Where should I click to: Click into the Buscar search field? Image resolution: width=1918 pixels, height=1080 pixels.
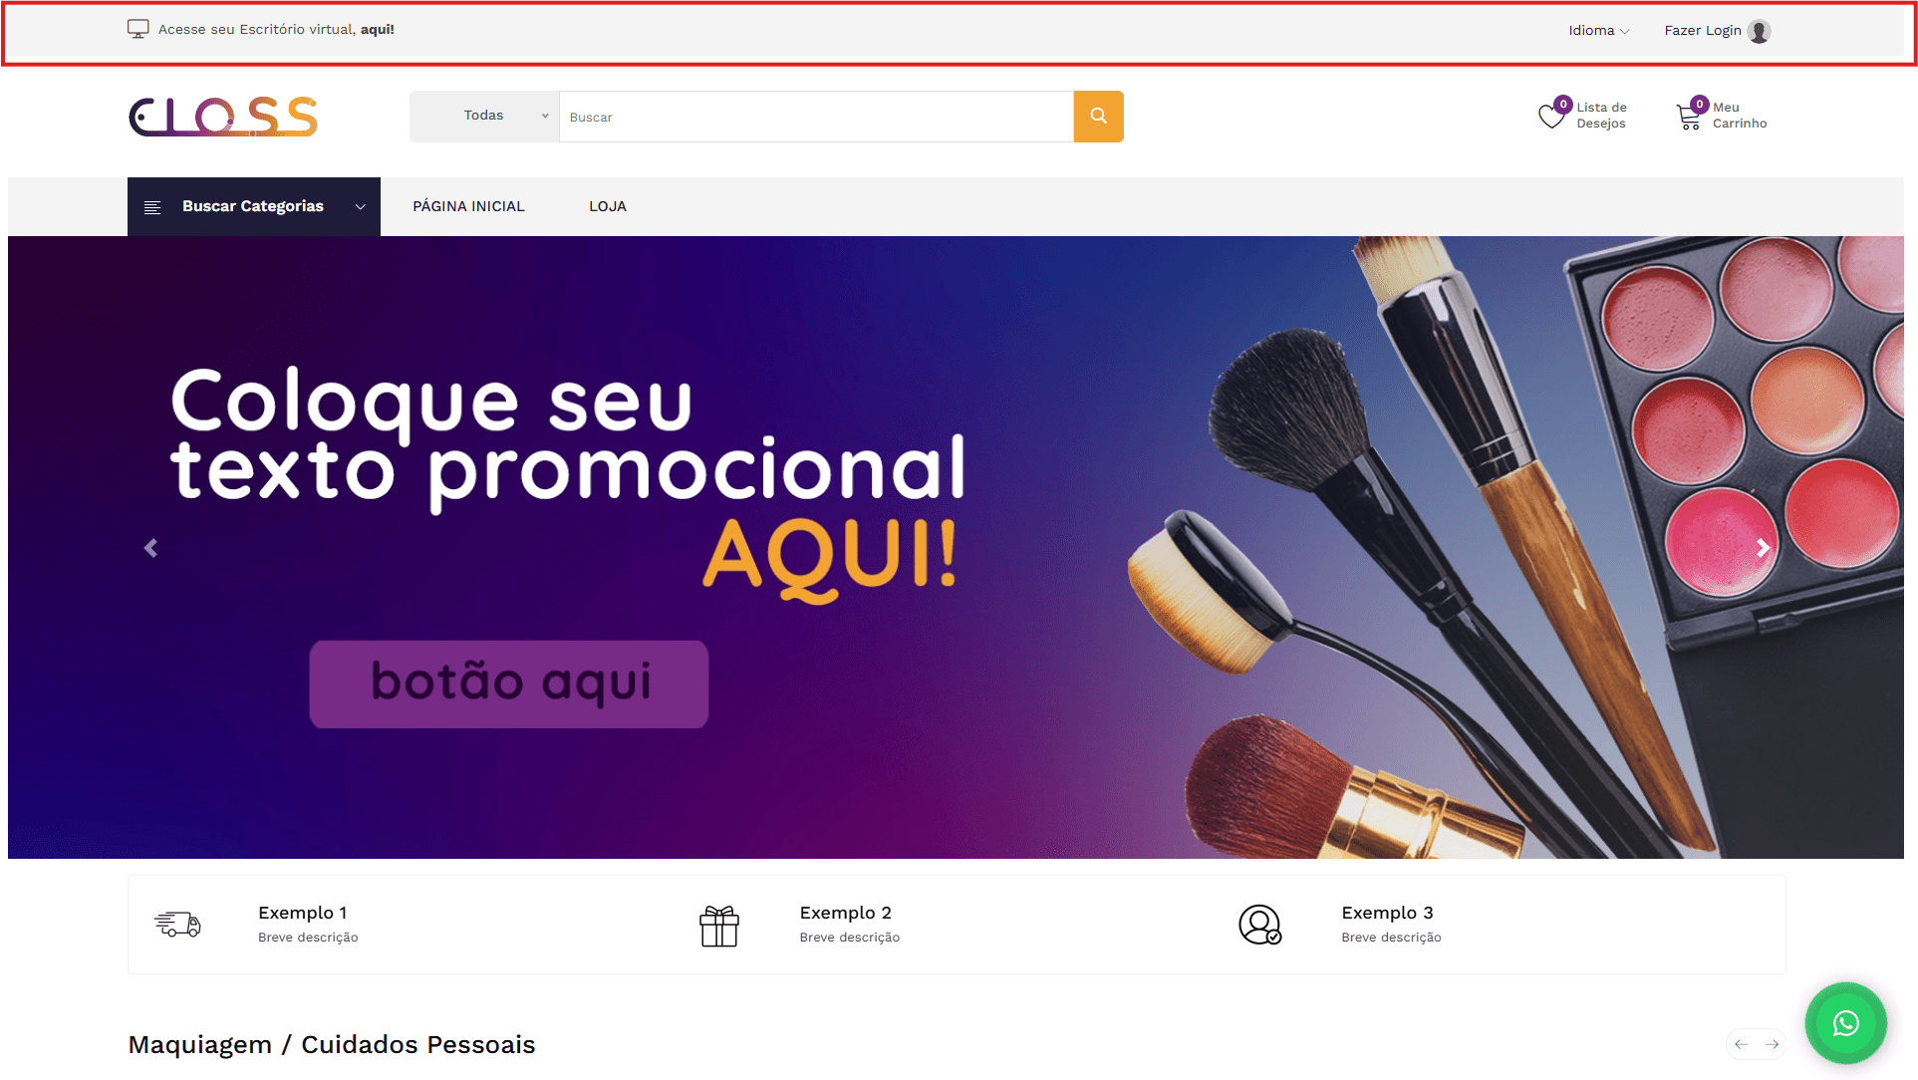pyautogui.click(x=816, y=117)
